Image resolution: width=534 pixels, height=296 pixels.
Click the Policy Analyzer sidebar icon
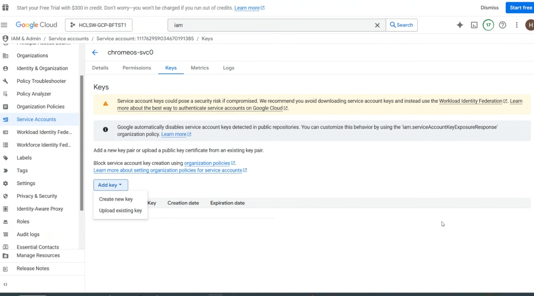click(5, 94)
